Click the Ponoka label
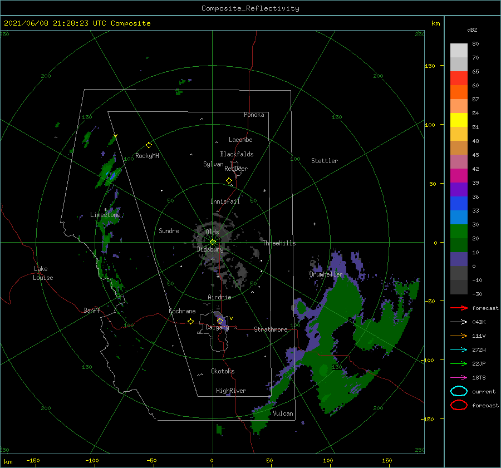The height and width of the screenshot is (468, 501). pos(254,115)
